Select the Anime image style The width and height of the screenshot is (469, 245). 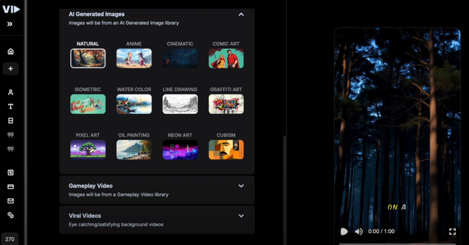tap(134, 58)
